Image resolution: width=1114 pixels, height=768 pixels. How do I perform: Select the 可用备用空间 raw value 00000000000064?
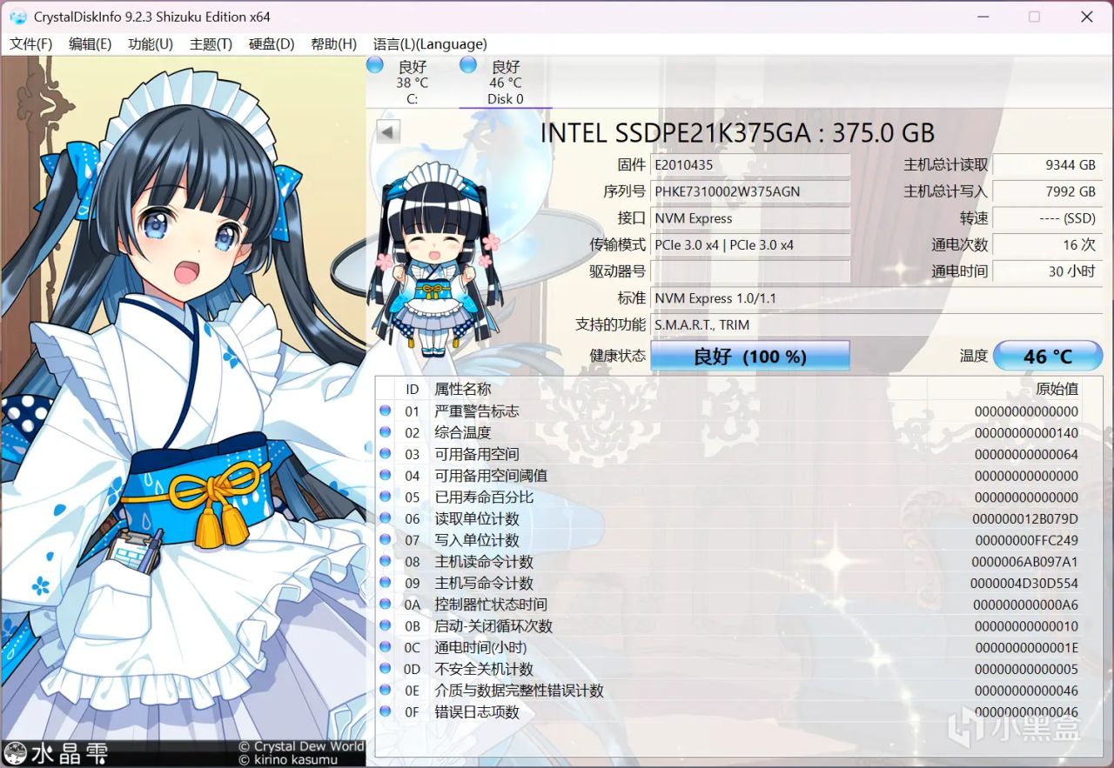(1026, 454)
